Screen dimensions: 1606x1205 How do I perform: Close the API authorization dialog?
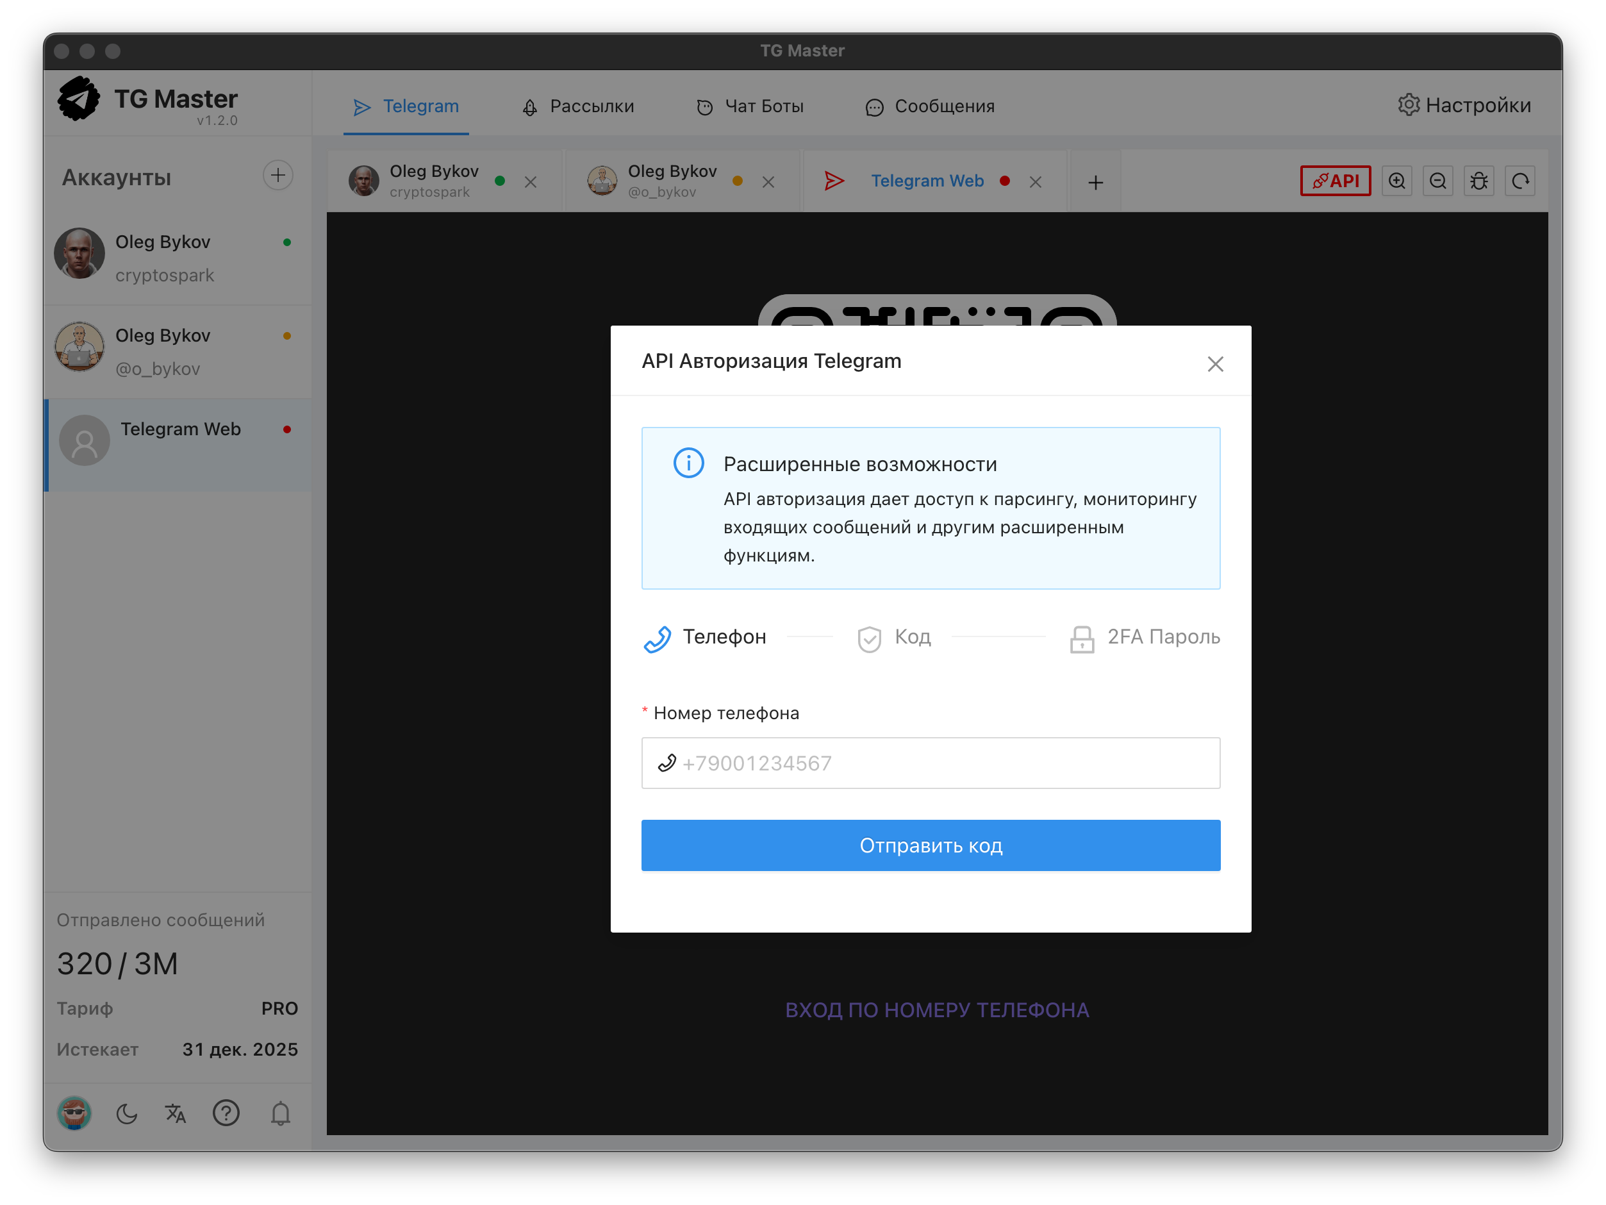(x=1214, y=364)
